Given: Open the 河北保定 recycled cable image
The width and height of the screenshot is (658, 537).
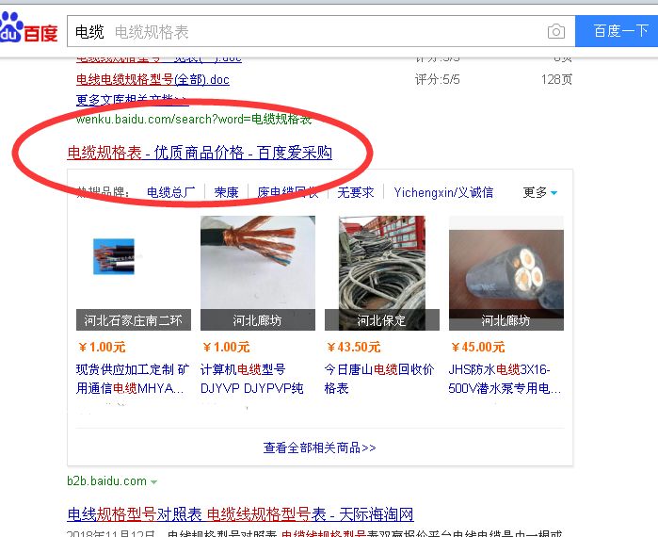Looking at the screenshot, I should tap(382, 273).
